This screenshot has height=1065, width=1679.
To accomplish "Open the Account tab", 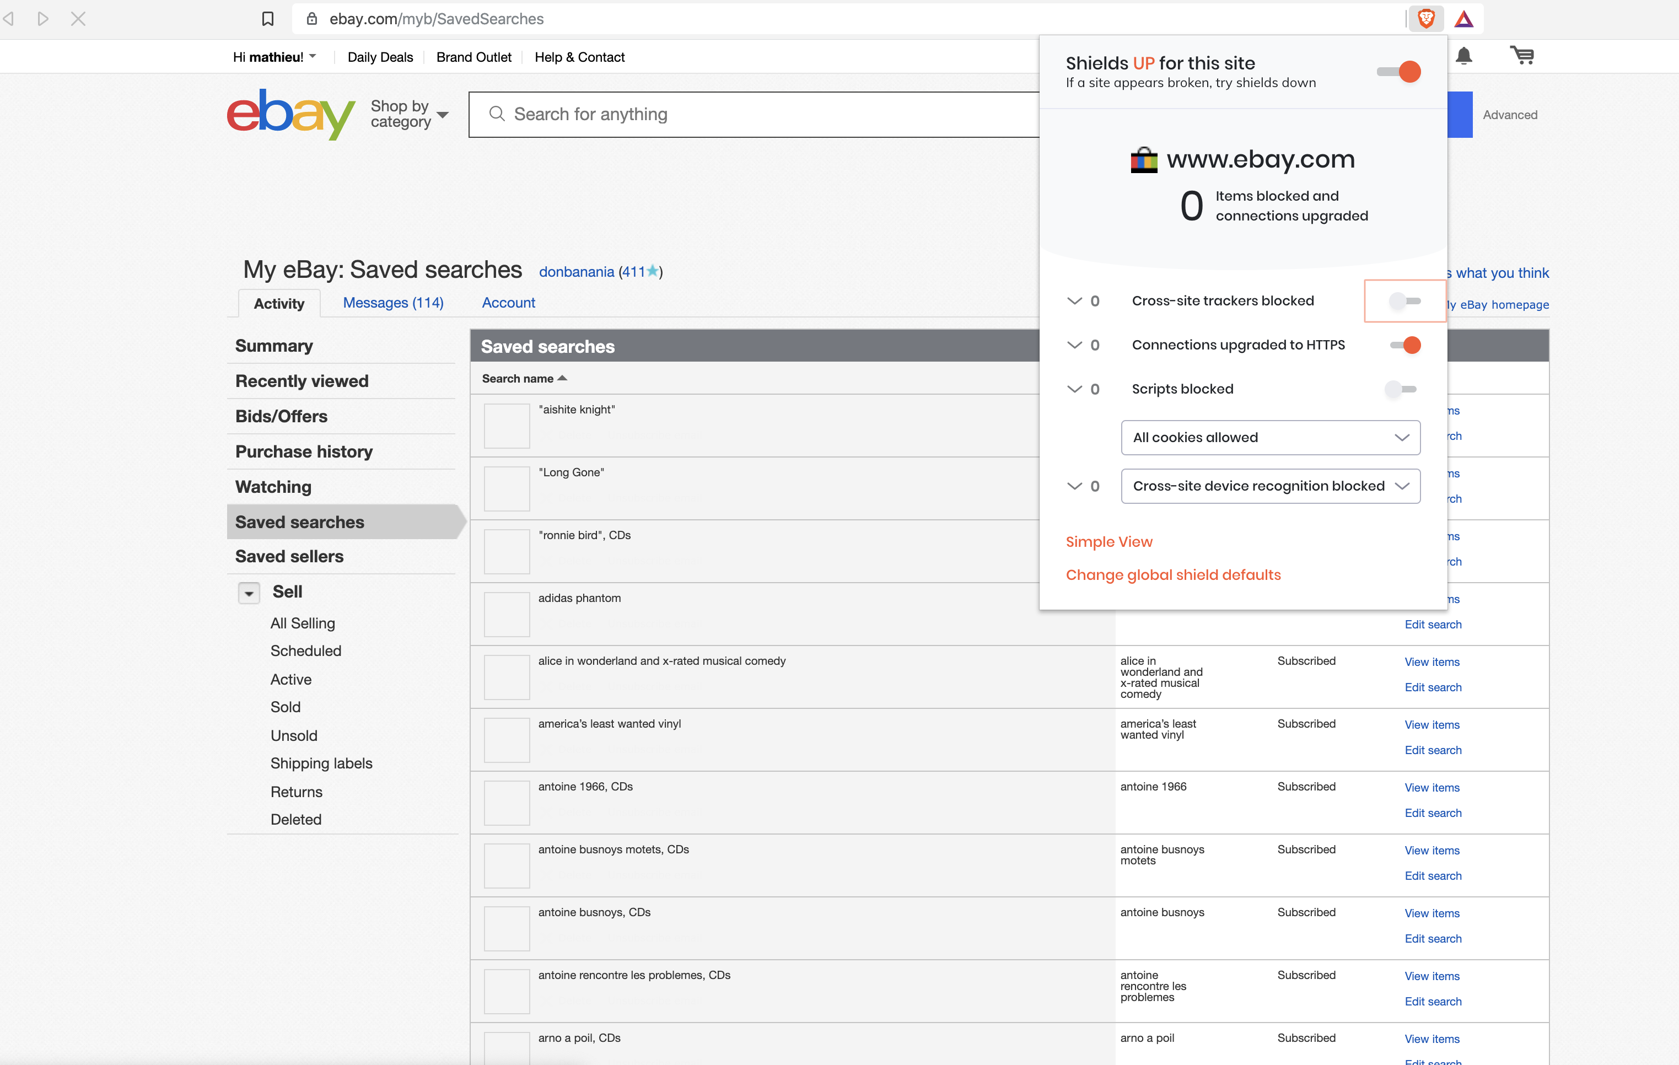I will [508, 303].
